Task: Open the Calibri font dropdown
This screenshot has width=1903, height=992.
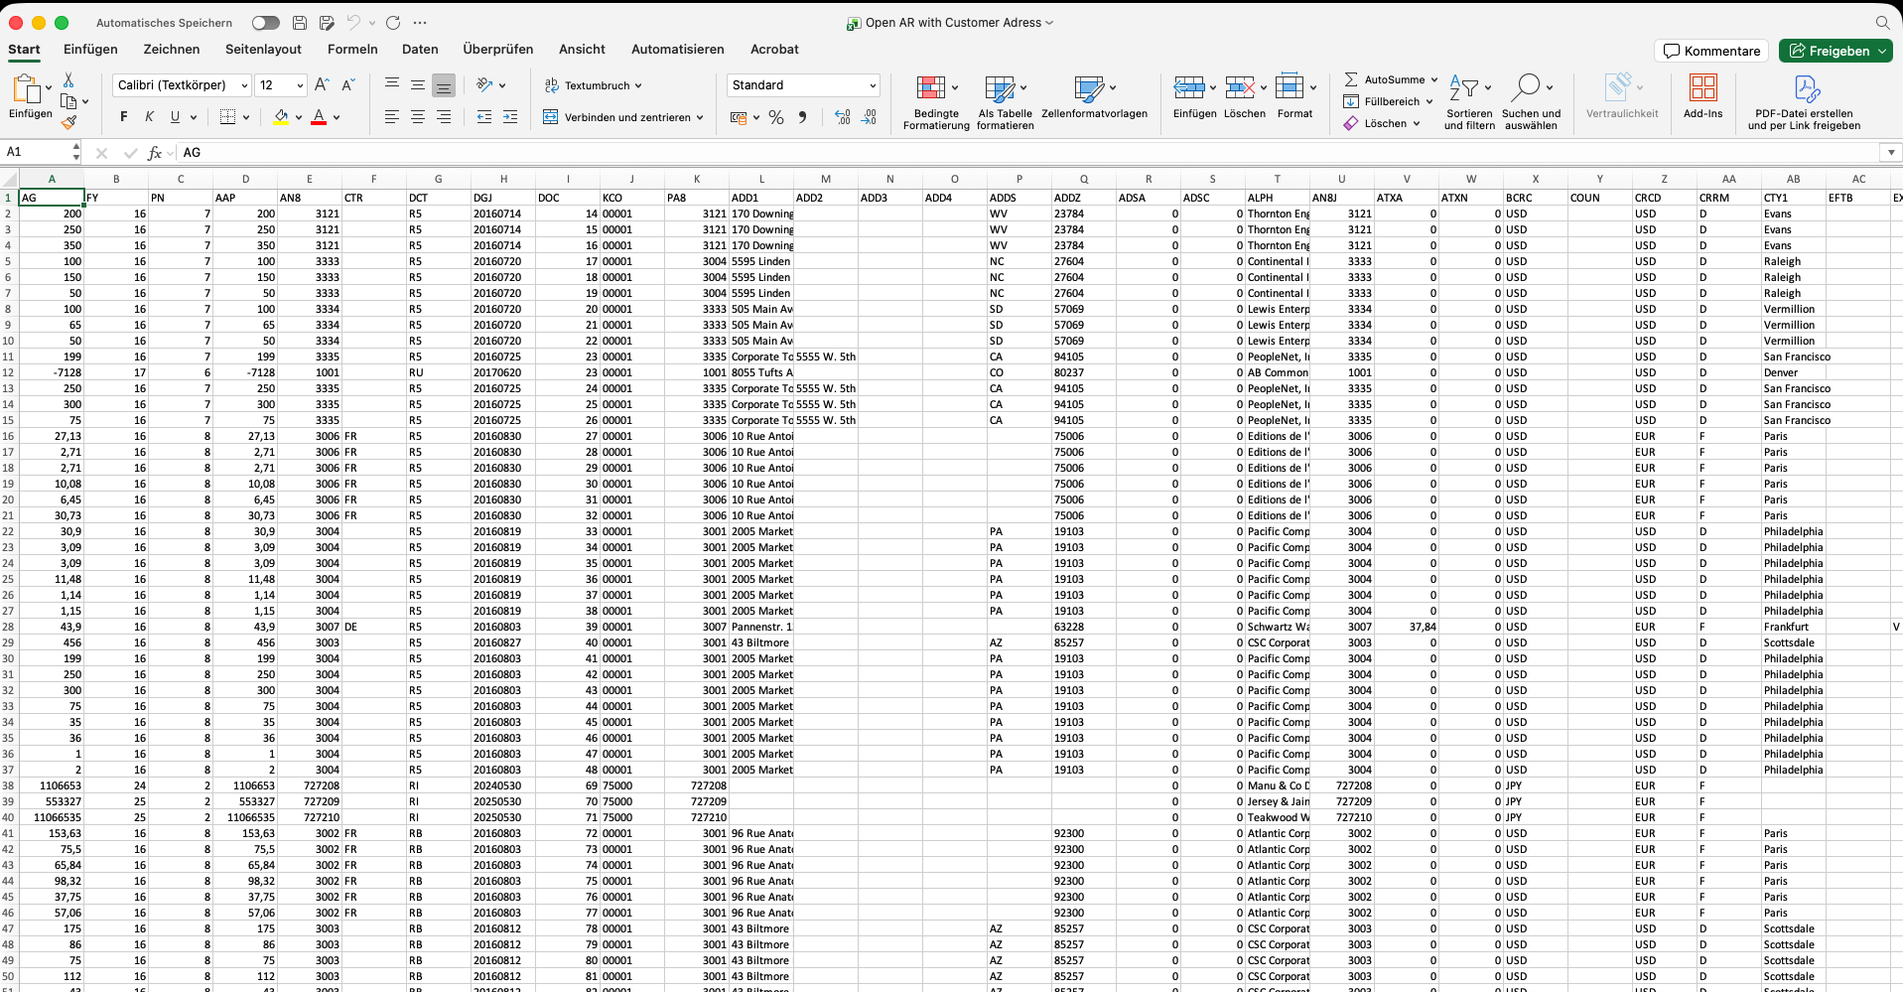Action: [244, 85]
